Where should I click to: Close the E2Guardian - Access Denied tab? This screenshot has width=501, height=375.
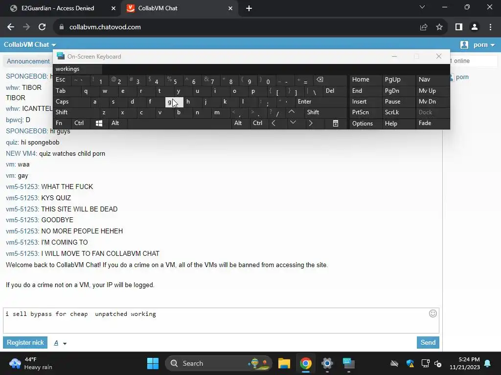point(113,8)
